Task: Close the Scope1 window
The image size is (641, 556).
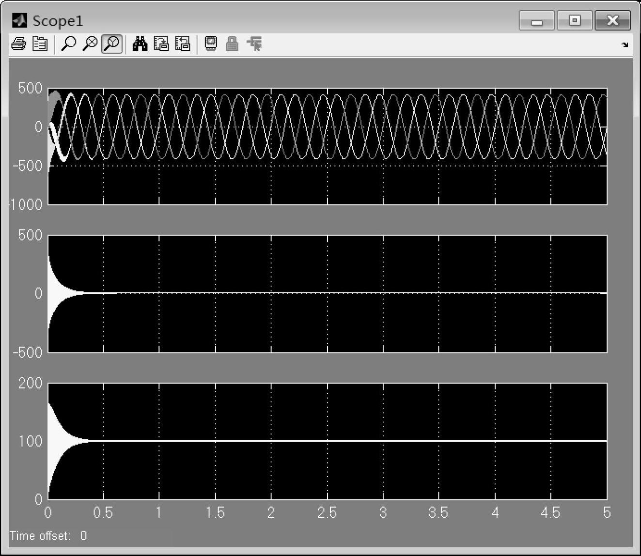Action: point(612,21)
